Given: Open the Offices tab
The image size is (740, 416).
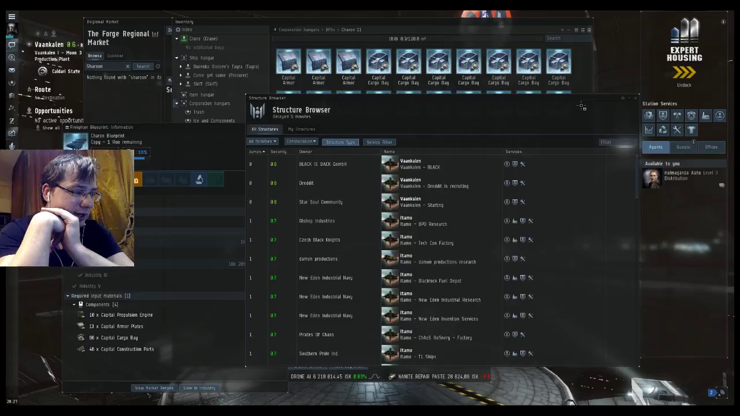Looking at the screenshot, I should (711, 147).
